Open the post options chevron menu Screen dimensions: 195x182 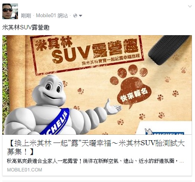pyautogui.click(x=190, y=6)
